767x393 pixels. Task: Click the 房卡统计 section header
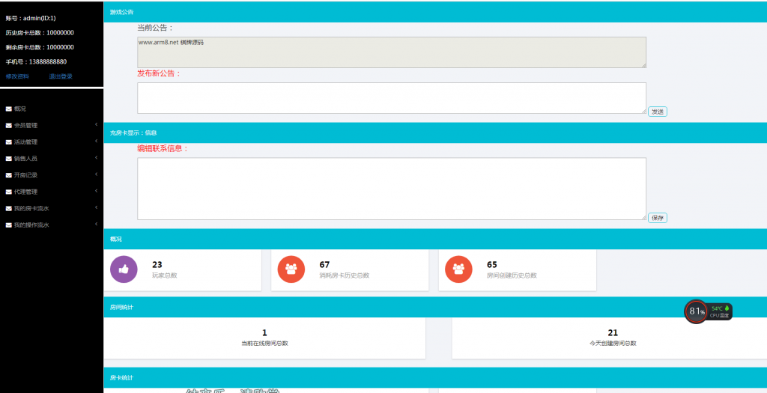(x=435, y=378)
